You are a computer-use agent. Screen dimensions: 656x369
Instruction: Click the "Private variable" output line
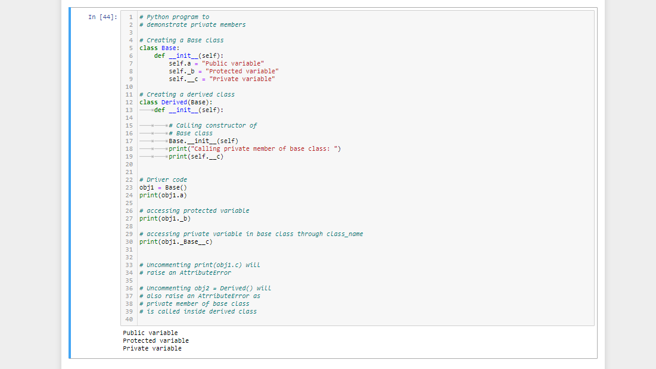[151, 348]
